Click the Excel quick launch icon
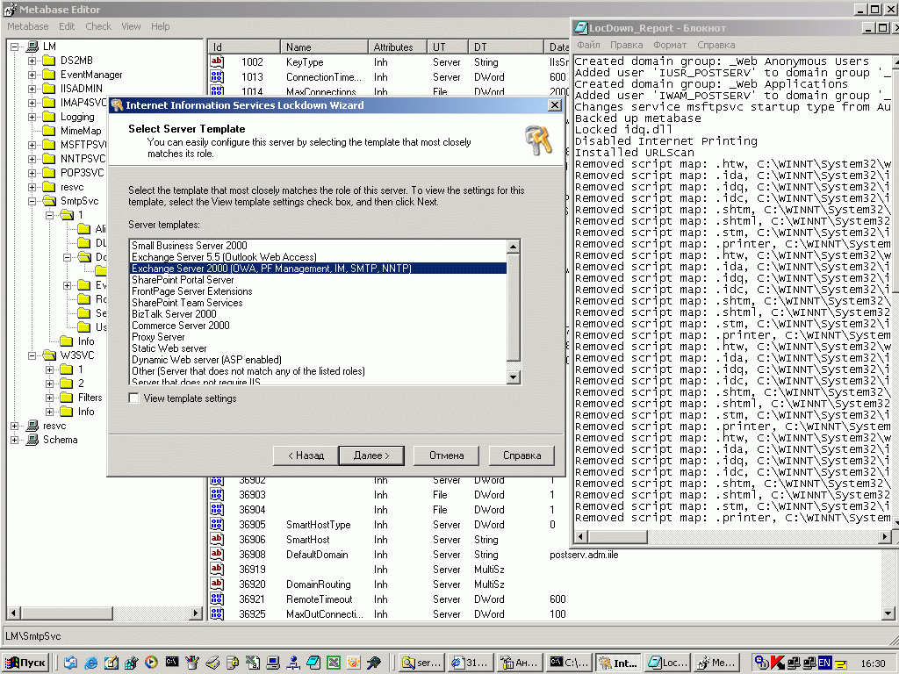The image size is (899, 674). (x=333, y=663)
